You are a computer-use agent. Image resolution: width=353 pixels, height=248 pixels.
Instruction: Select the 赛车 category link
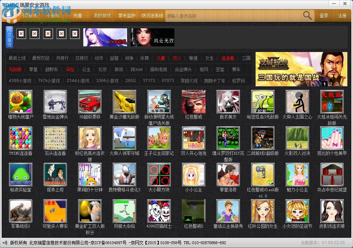coord(236,69)
